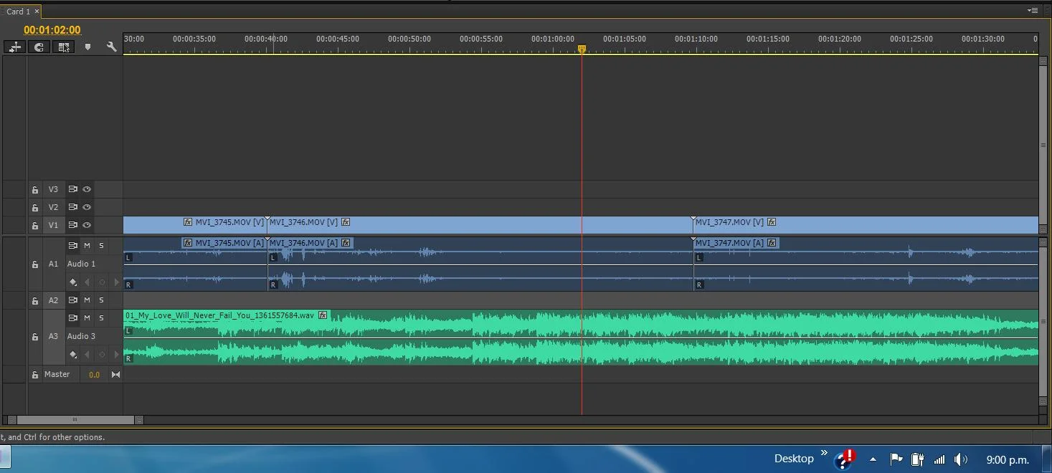The height and width of the screenshot is (473, 1052).
Task: Add-remove keyframe on Audio 3 track
Action: tap(102, 354)
